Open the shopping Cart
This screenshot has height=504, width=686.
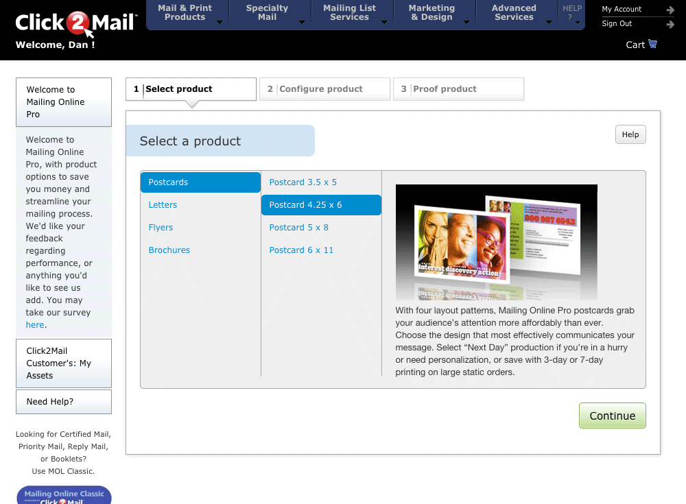[x=638, y=45]
